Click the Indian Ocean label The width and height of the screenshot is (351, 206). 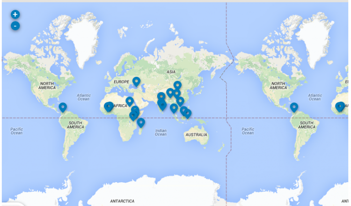[x=161, y=132]
